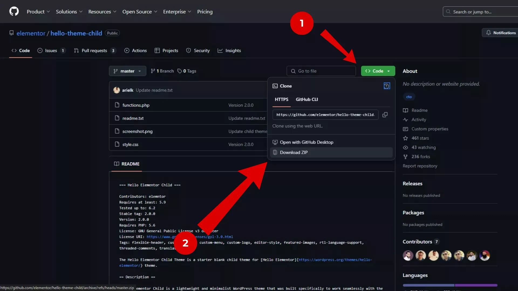The height and width of the screenshot is (291, 518).
Task: Click the Update readme.txt commit message
Action: point(154,90)
